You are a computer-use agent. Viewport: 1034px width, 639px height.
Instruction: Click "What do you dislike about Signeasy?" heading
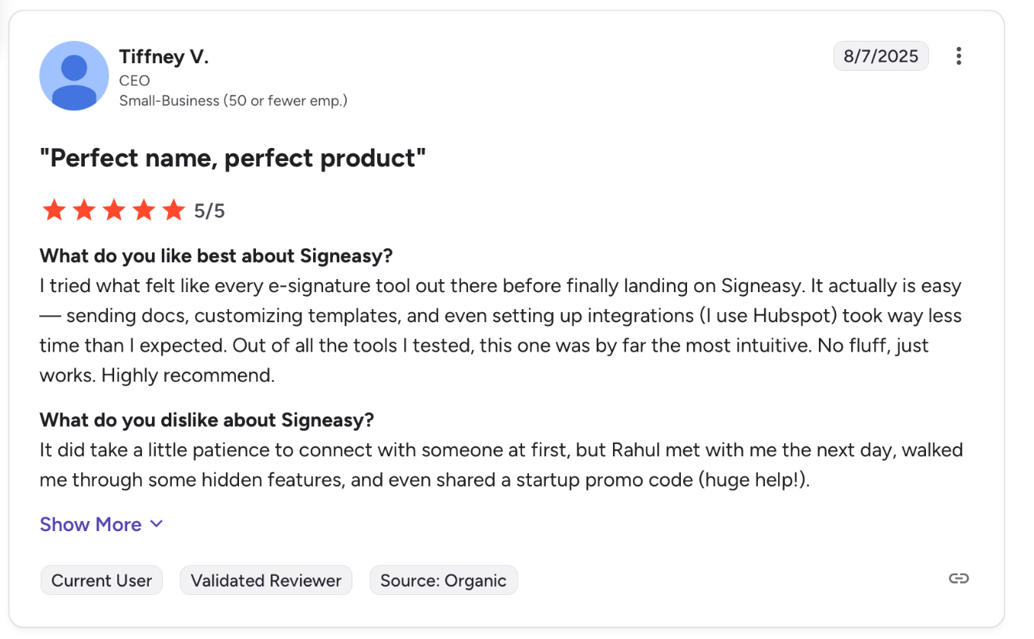[207, 420]
